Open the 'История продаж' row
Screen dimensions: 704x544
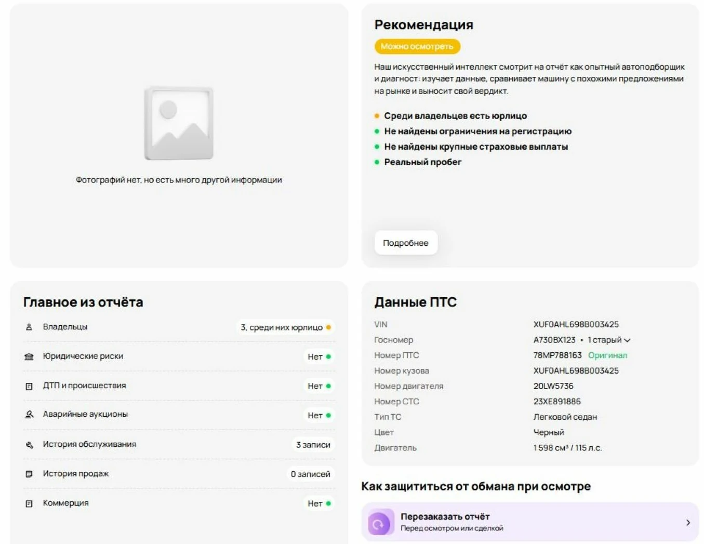76,473
